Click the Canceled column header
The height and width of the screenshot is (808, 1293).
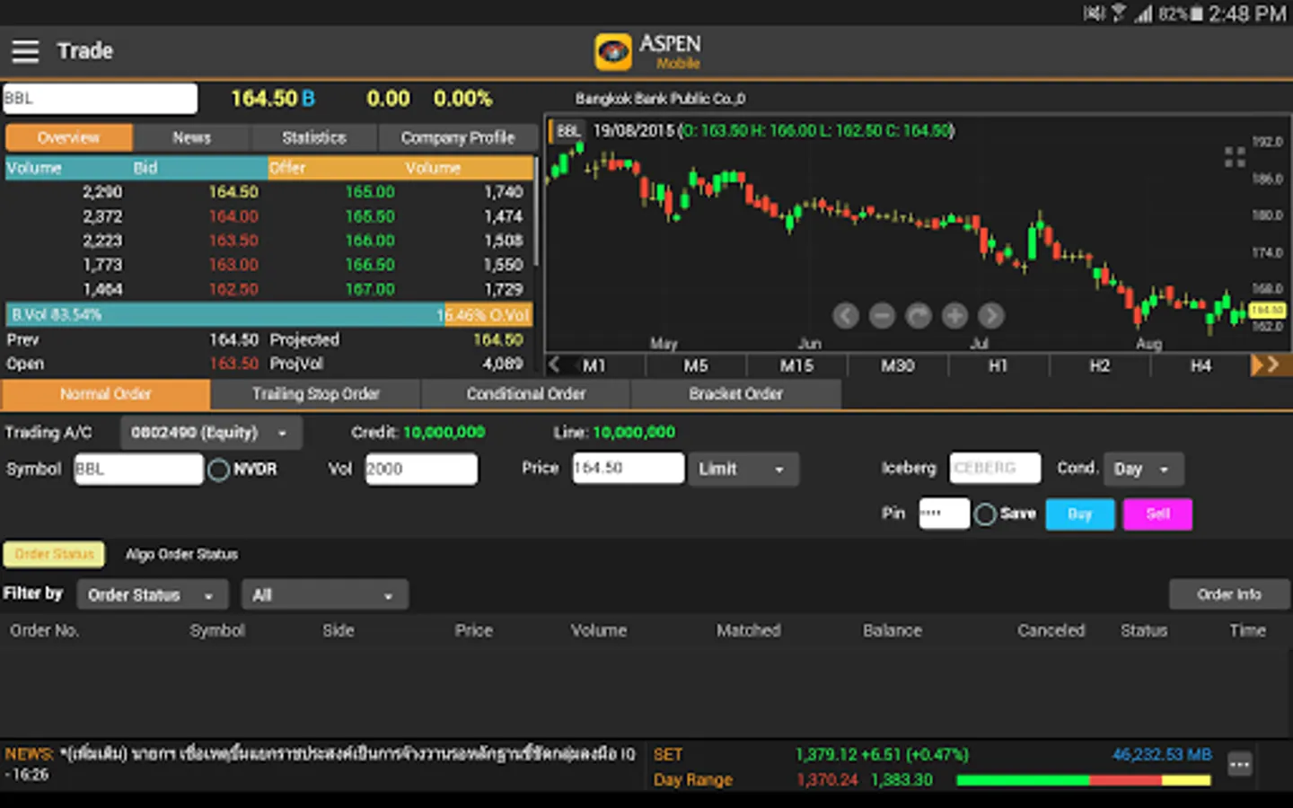[1051, 631]
